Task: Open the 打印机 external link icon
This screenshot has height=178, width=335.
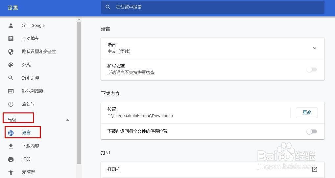Action: 315,169
